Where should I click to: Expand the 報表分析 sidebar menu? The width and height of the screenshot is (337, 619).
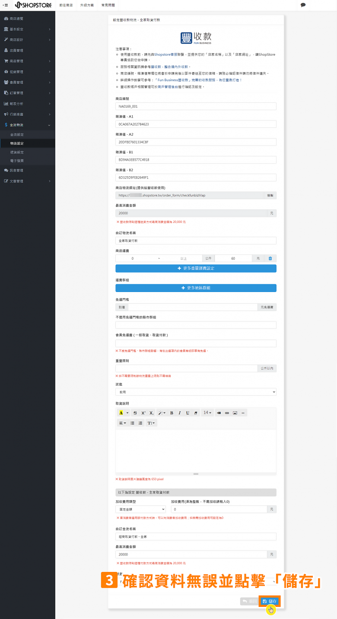click(28, 104)
